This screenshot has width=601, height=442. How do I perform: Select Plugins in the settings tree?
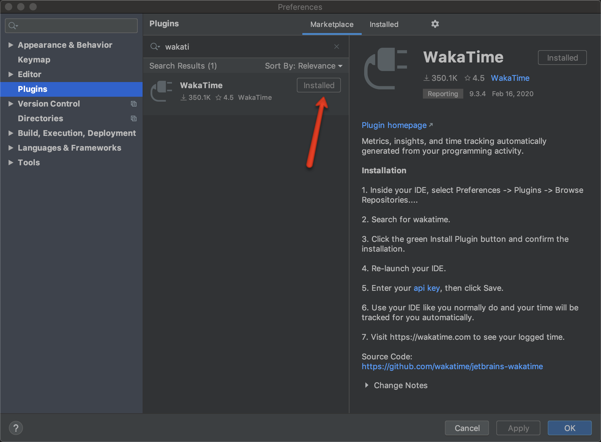(32, 89)
